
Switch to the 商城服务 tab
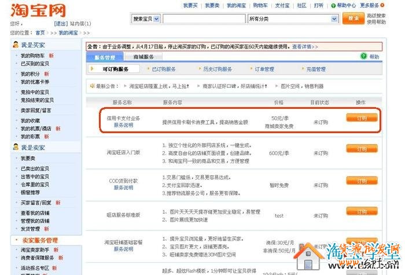coord(143,57)
